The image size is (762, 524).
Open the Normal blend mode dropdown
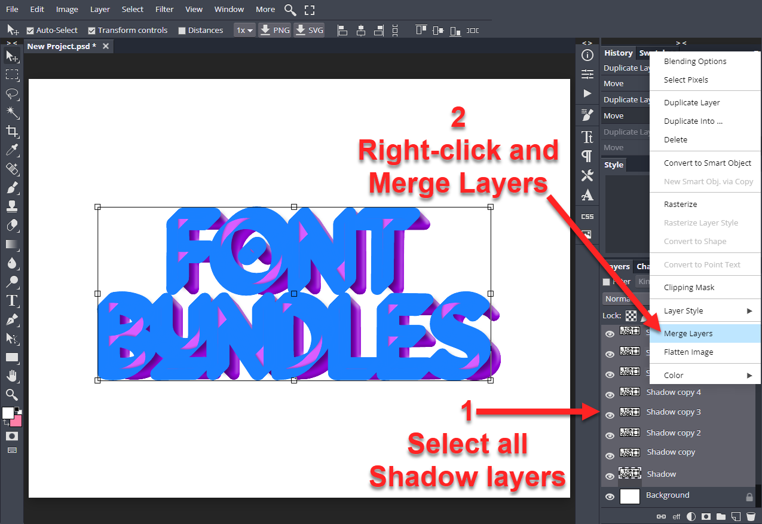(625, 298)
